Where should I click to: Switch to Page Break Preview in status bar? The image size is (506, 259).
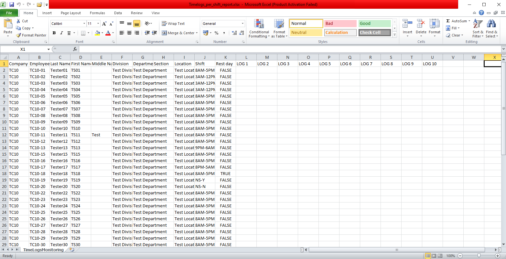[440, 256]
